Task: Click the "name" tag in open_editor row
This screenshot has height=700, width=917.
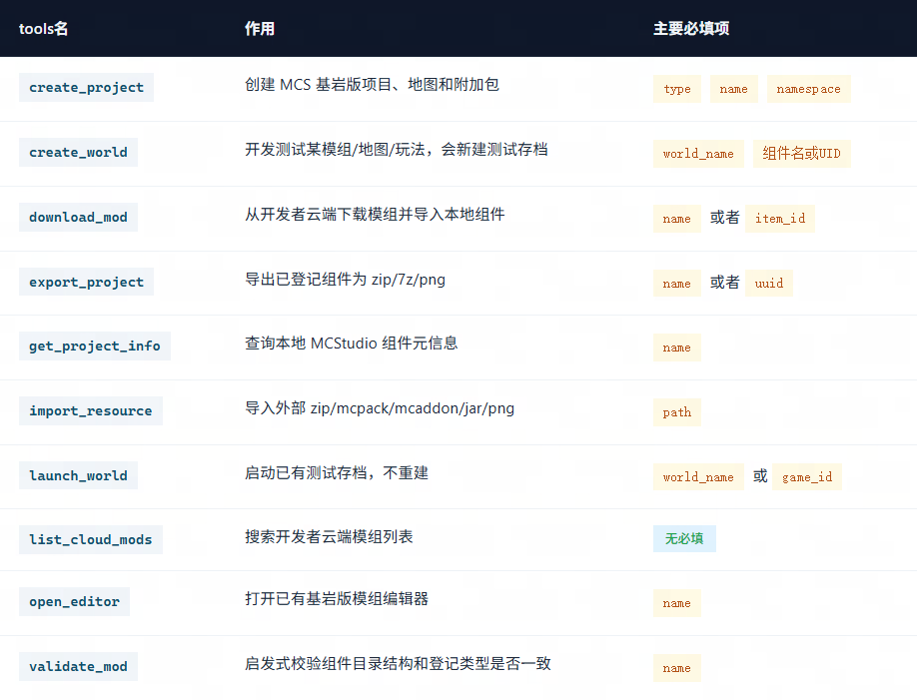Action: [x=677, y=603]
